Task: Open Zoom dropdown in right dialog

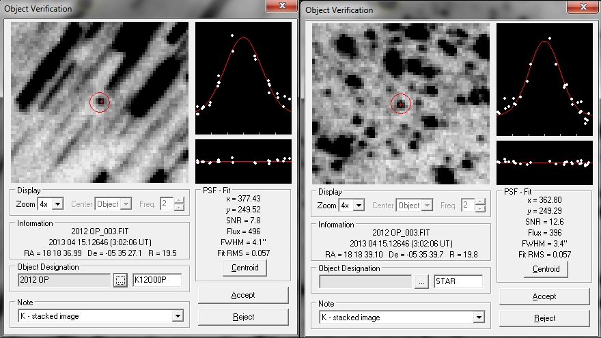Action: click(x=359, y=205)
